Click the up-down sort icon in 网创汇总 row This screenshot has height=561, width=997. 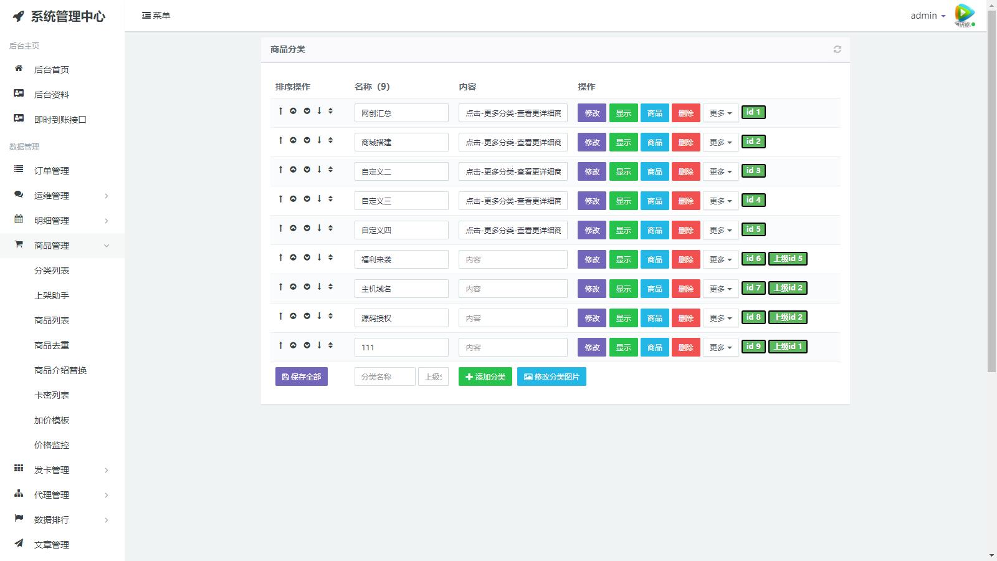(330, 111)
